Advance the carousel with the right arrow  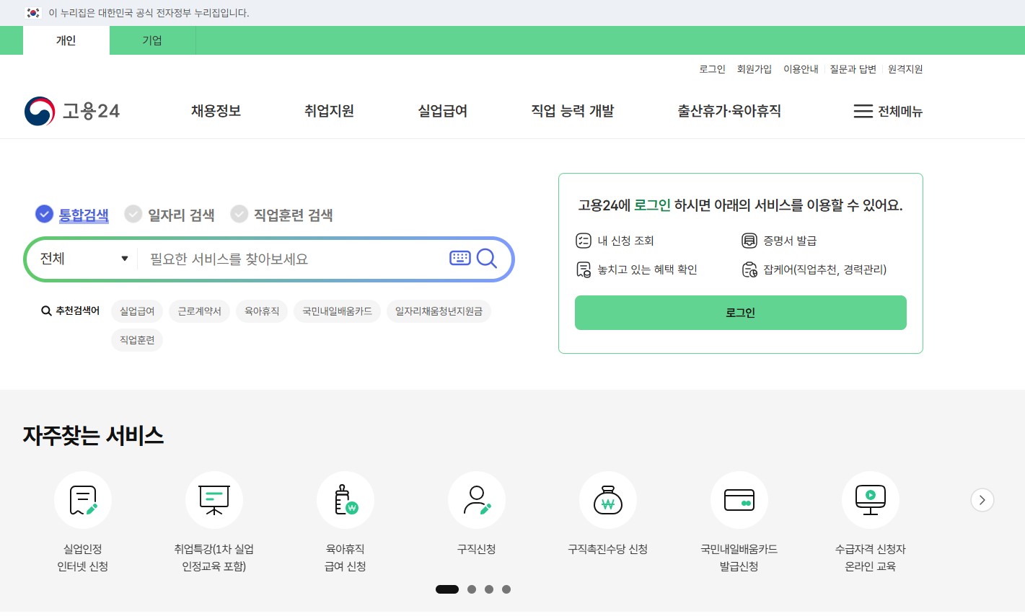click(x=982, y=500)
